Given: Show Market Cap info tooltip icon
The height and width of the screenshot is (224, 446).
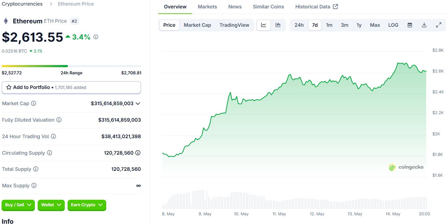Looking at the screenshot, I should tap(34, 103).
